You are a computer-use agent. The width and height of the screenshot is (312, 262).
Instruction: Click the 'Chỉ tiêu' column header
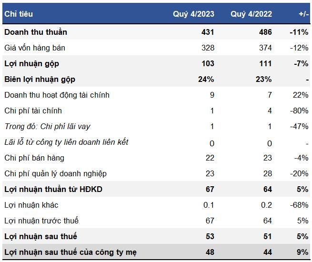coord(19,14)
